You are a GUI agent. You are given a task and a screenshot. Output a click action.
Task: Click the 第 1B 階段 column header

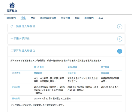(x=72, y=67)
